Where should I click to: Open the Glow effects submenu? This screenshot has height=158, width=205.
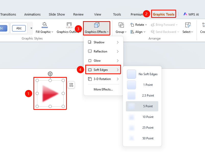point(103,61)
